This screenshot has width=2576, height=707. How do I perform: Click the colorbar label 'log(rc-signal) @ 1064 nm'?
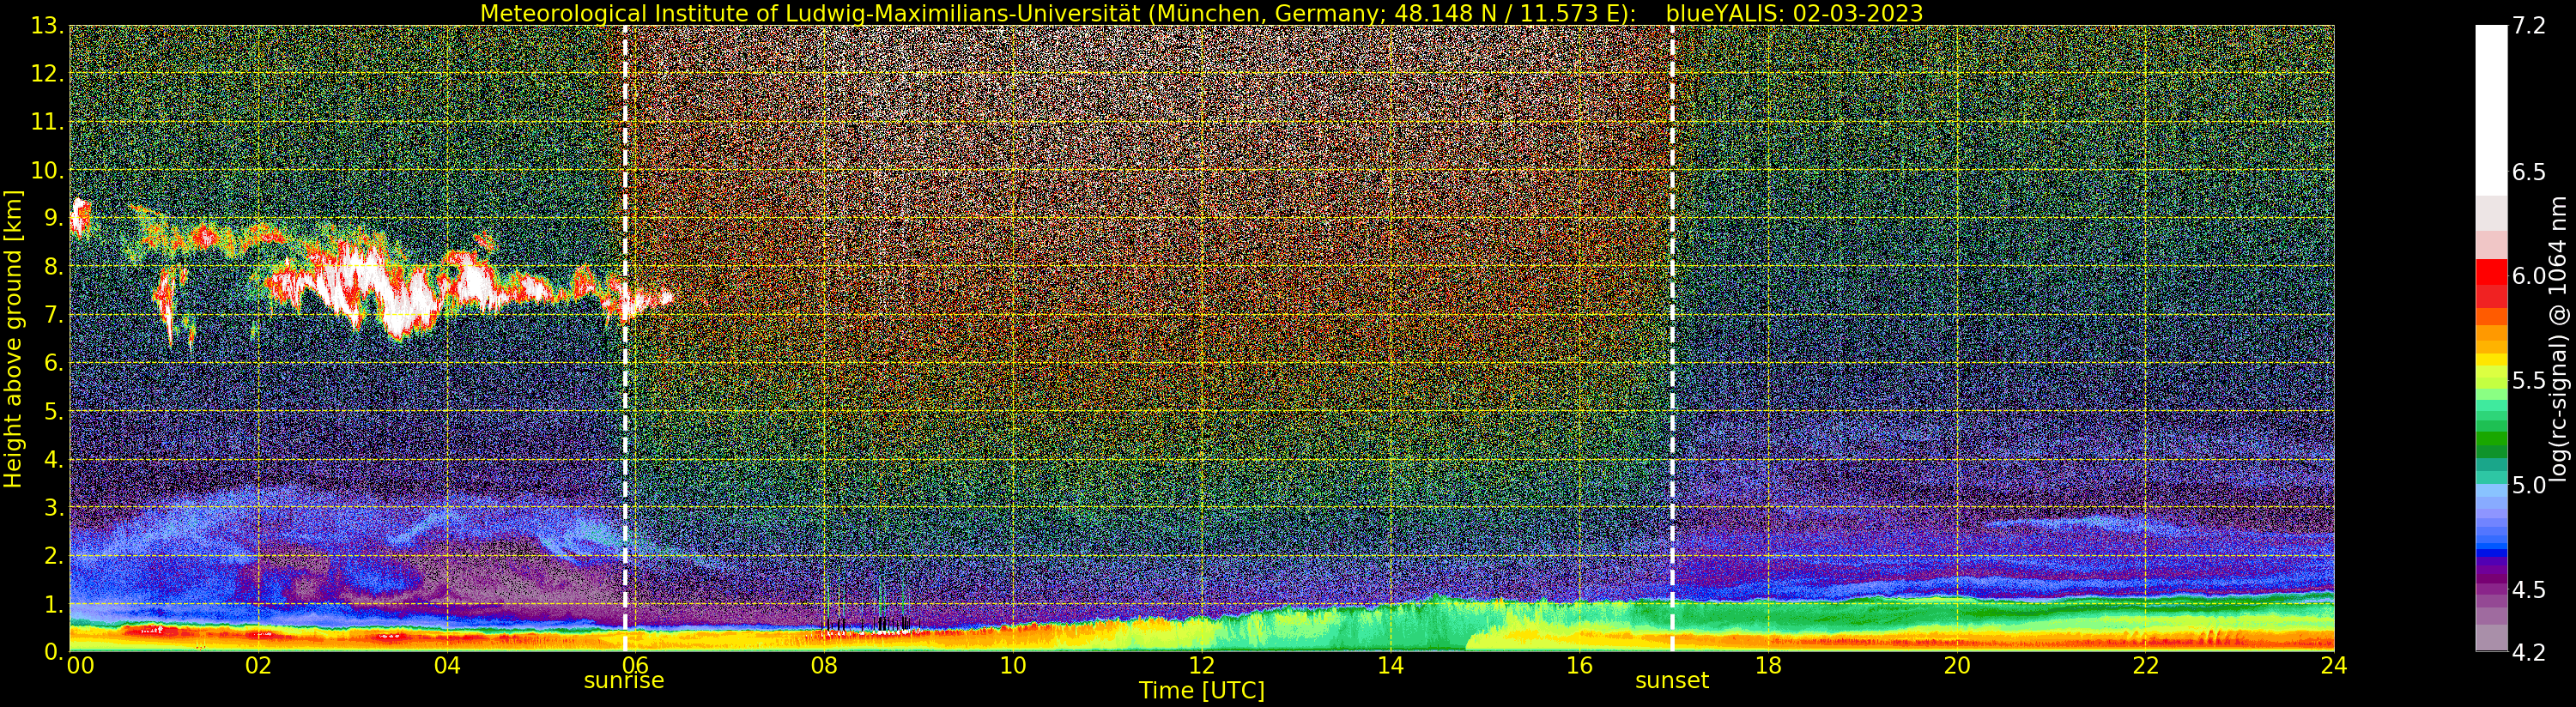[2559, 338]
